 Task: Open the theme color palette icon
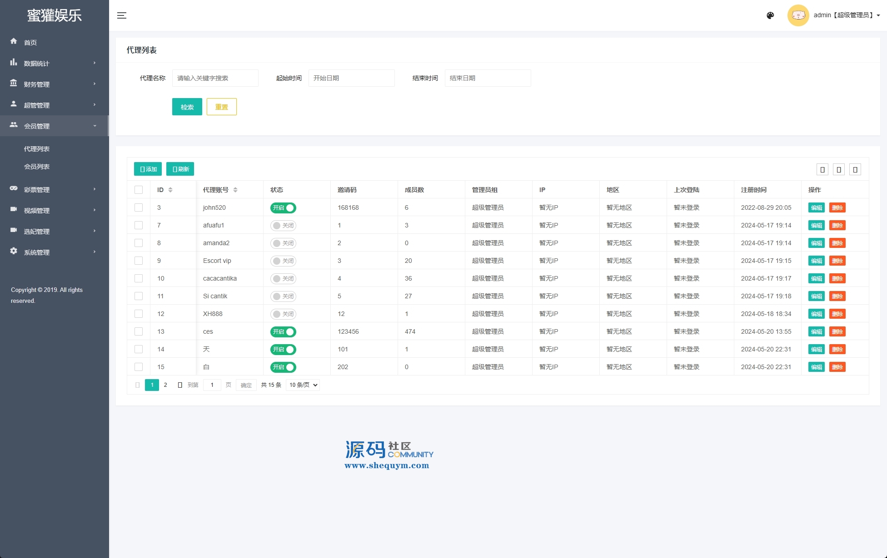click(770, 15)
